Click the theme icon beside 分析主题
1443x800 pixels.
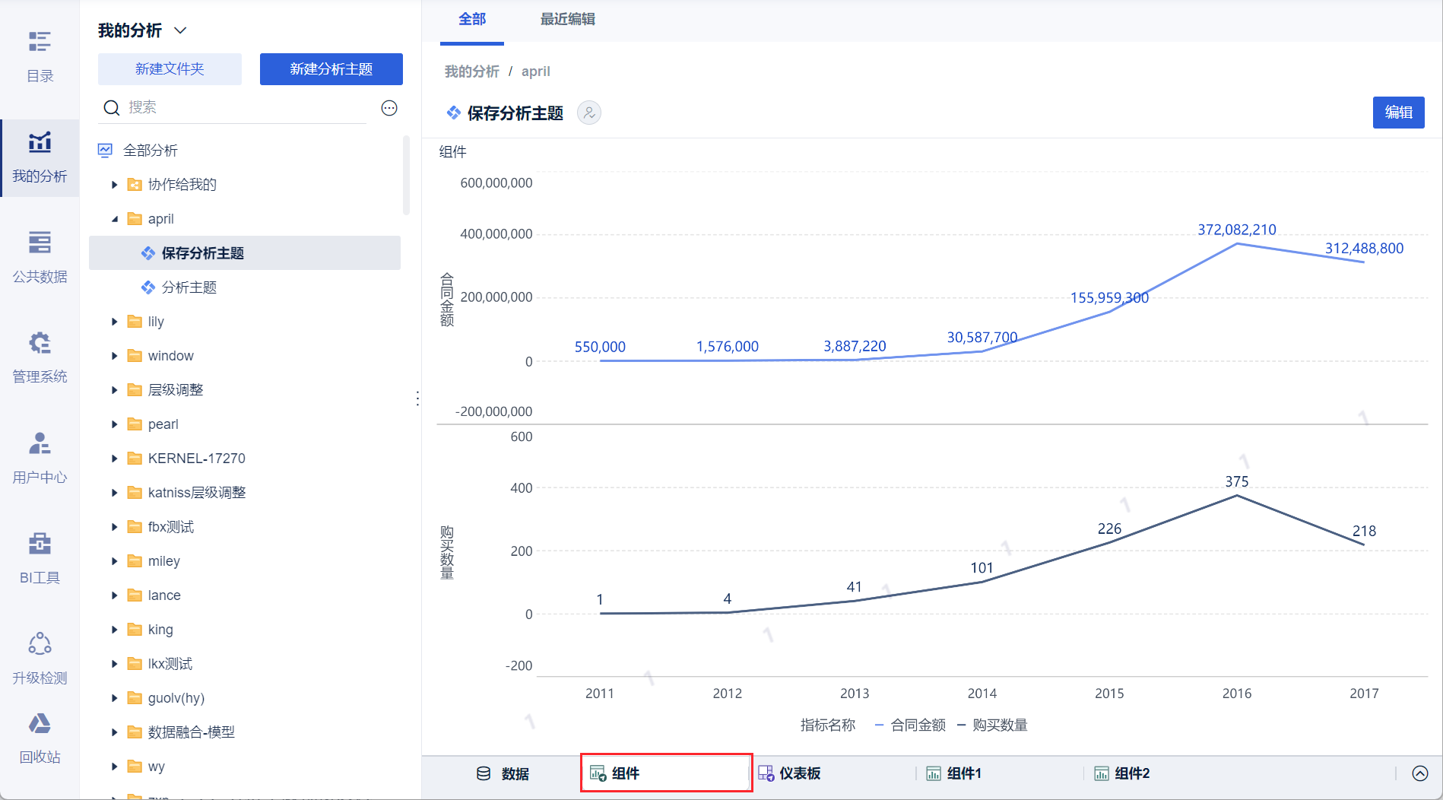click(148, 287)
